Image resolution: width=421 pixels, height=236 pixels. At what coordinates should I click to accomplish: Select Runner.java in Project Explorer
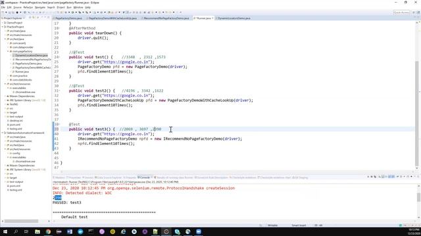22,71
